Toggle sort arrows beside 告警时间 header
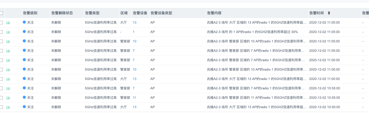 pos(329,13)
